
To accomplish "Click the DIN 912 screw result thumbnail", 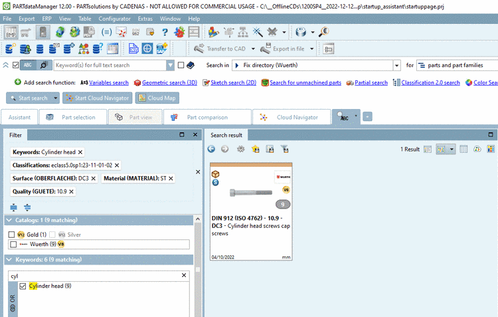I will pyautogui.click(x=251, y=191).
